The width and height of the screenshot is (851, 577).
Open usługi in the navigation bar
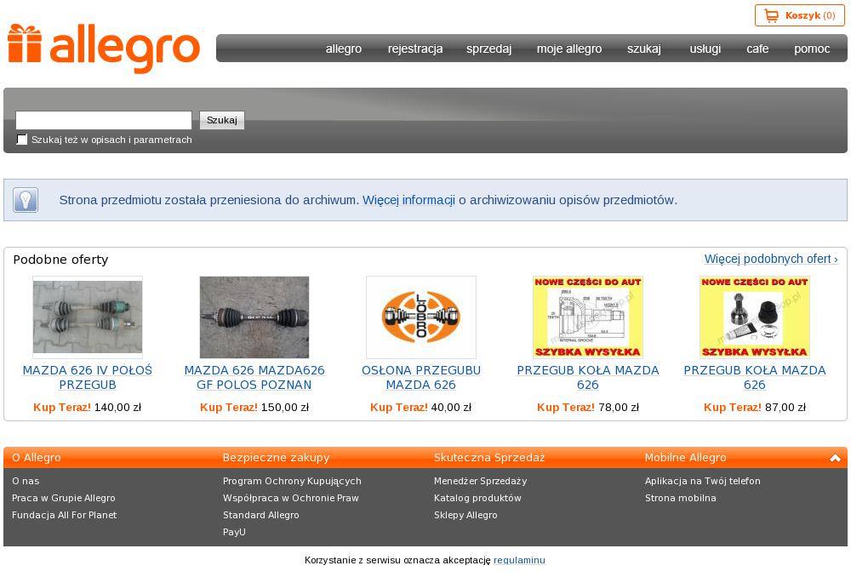click(705, 49)
